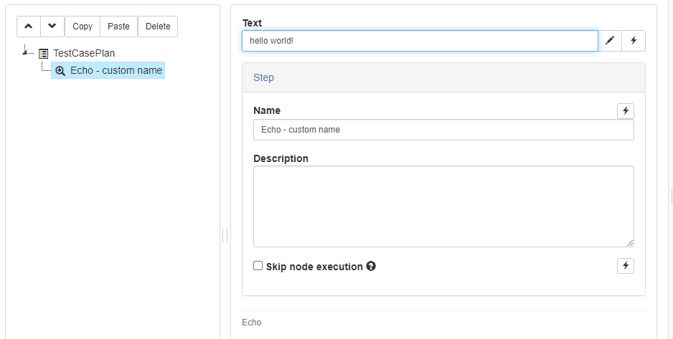
Task: Collapse the TestCasePlan tree node arrow
Action: click(x=24, y=52)
